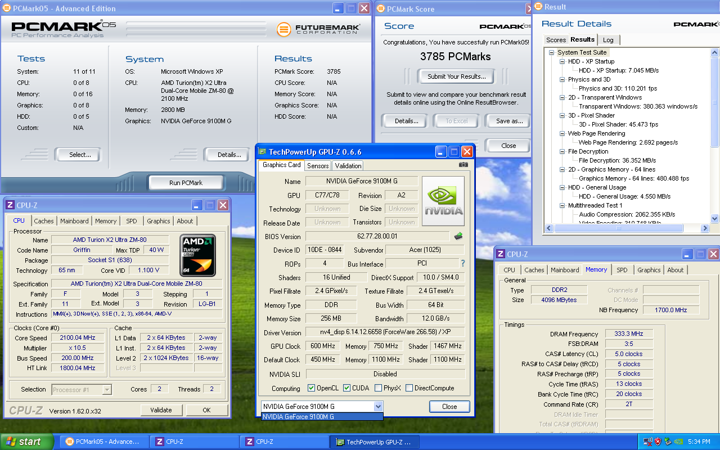Open the Windows Start menu
The height and width of the screenshot is (450, 720).
point(27,442)
